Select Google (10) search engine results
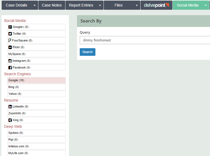This screenshot has width=210, height=156. click(x=36, y=80)
